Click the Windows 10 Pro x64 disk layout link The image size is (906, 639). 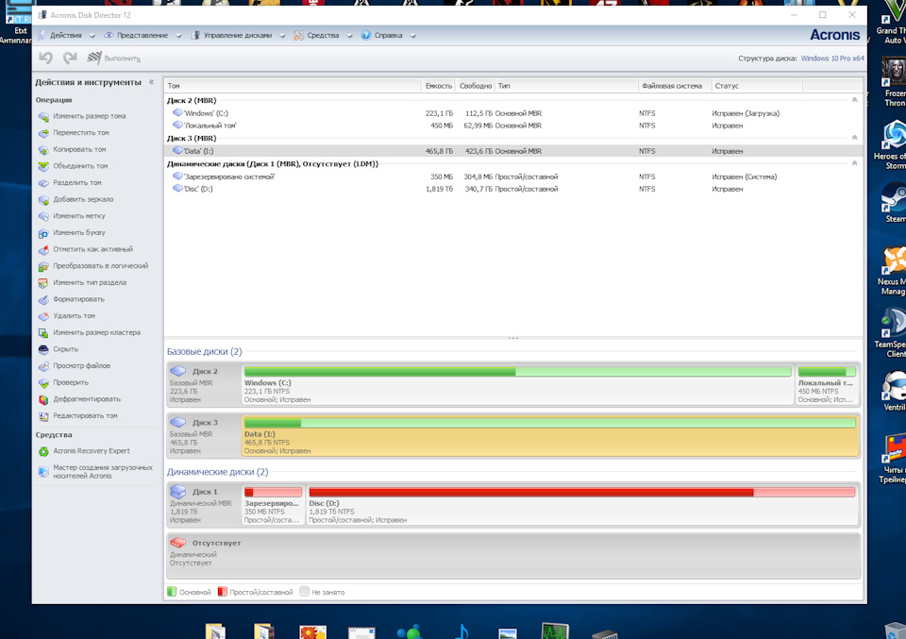pyautogui.click(x=832, y=59)
